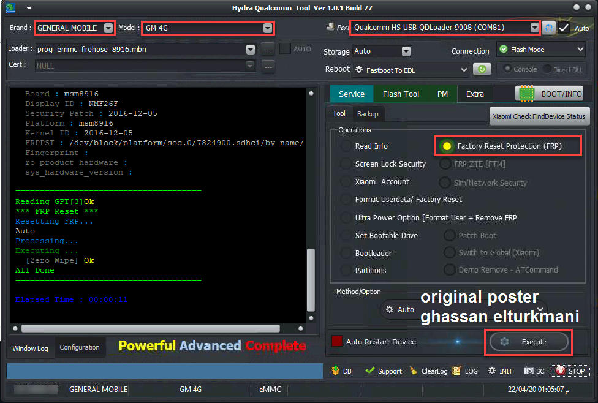Take a screenshot with SC

coord(529,371)
